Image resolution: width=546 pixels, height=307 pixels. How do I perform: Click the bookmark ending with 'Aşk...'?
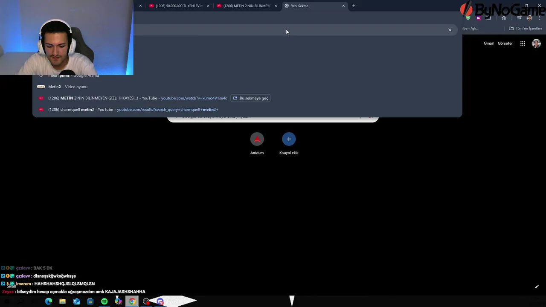[470, 29]
